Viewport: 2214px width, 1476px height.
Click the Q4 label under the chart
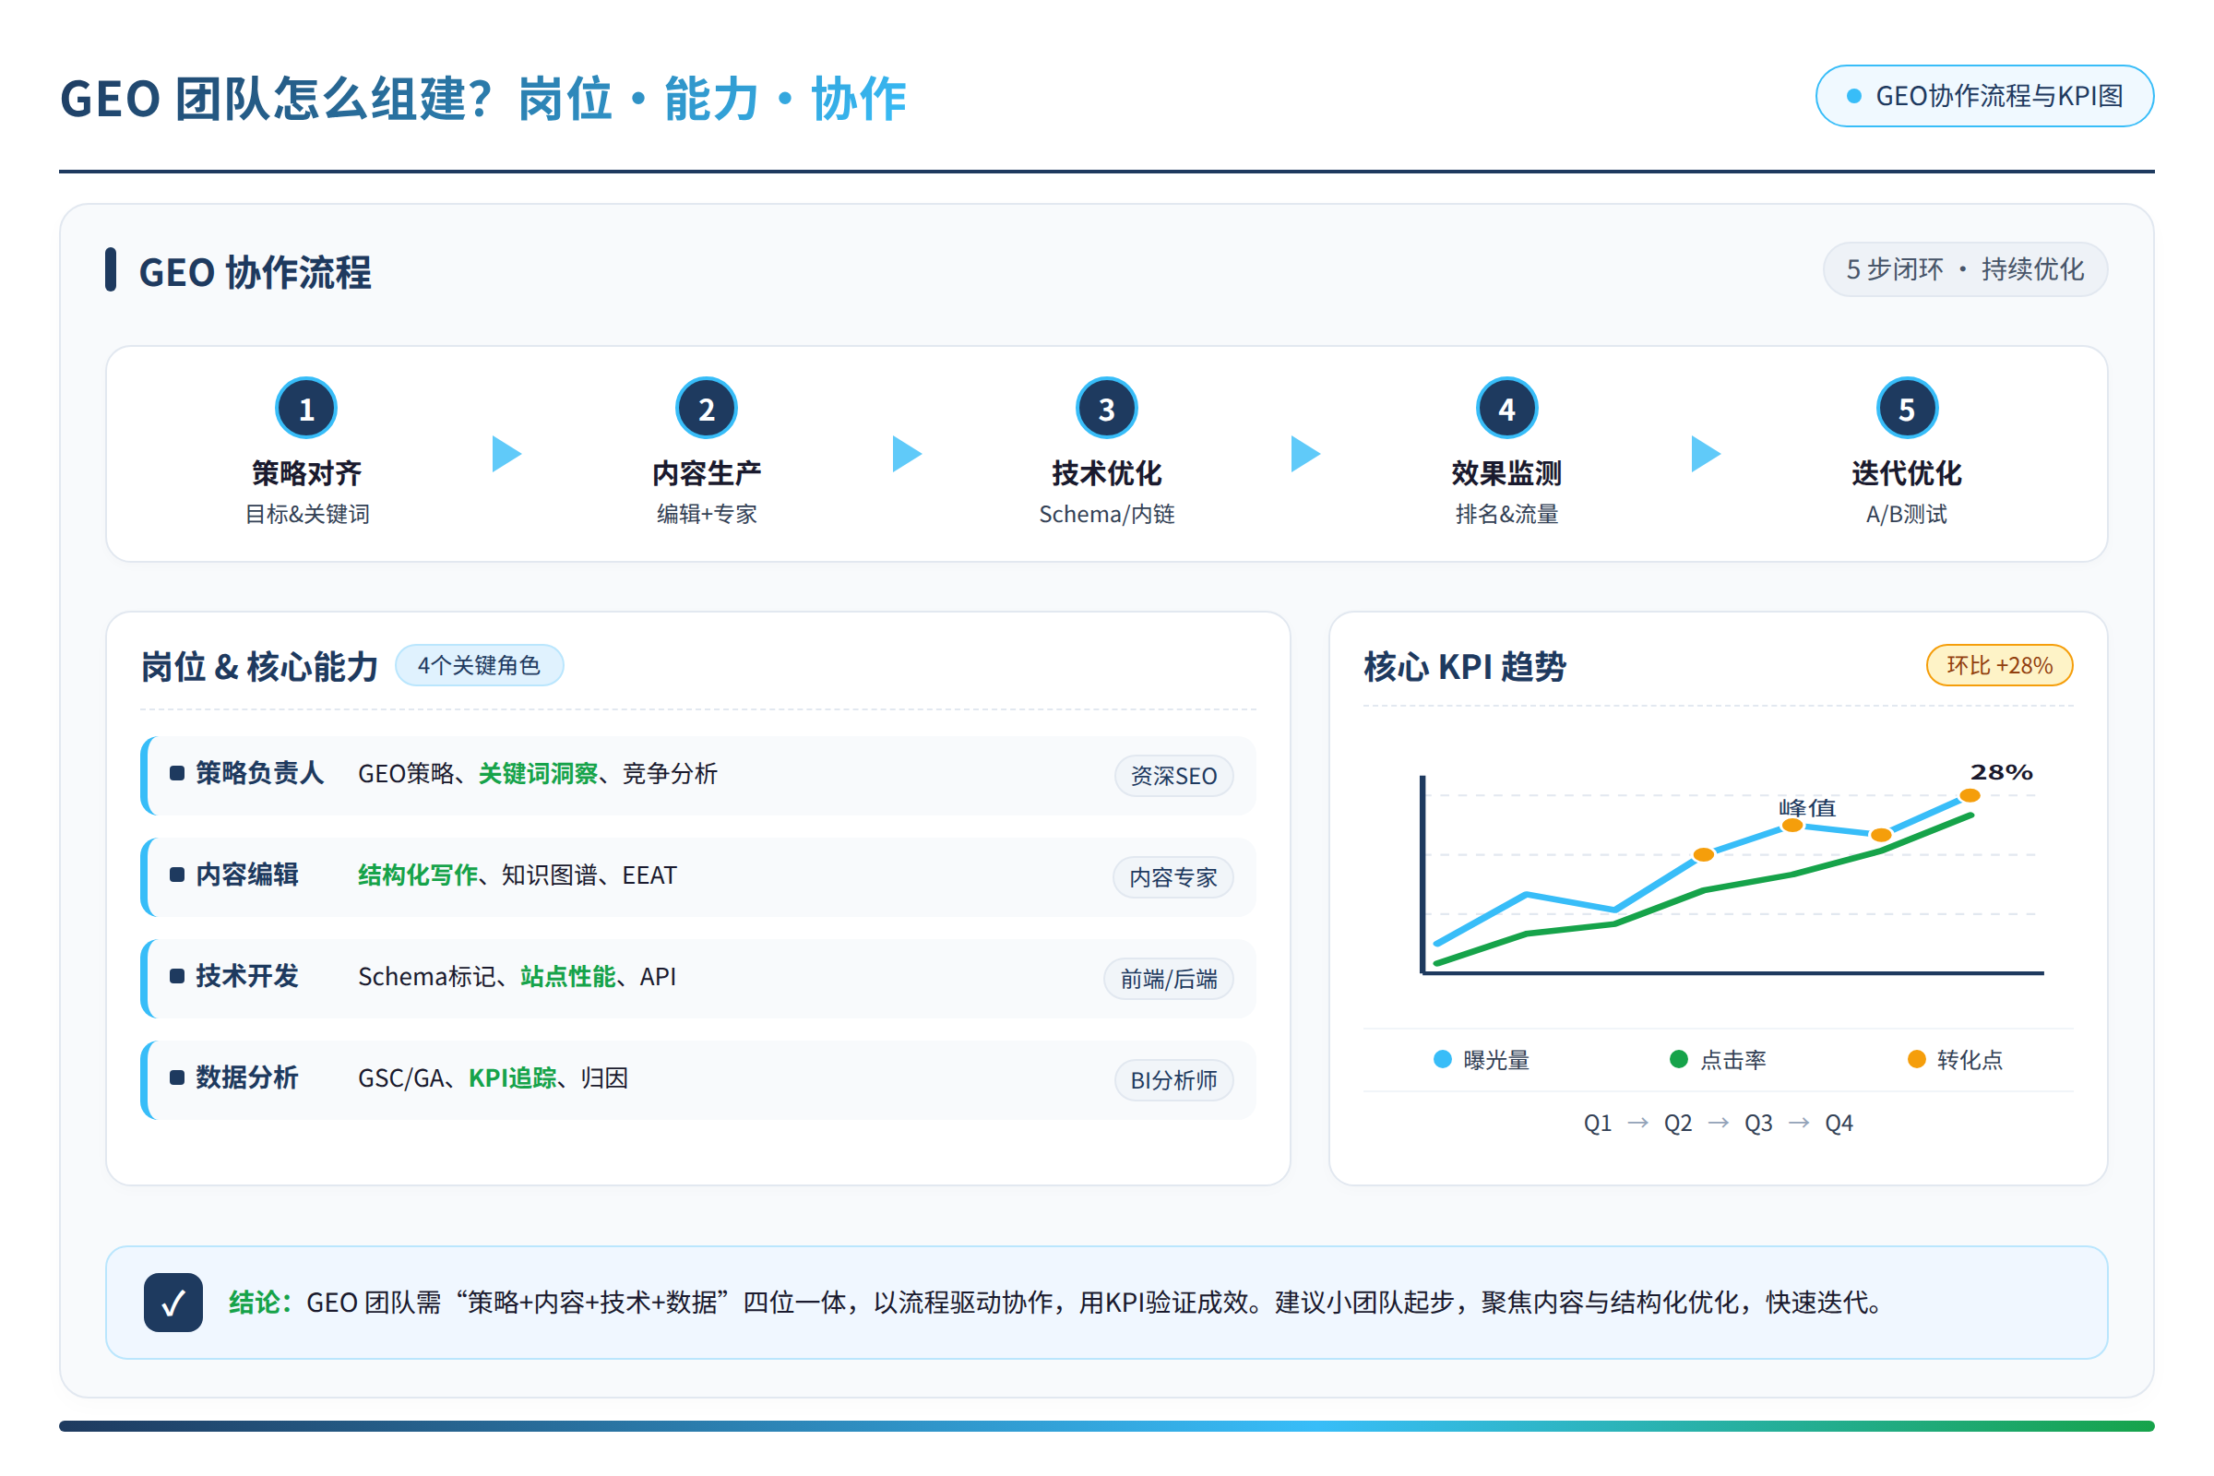click(x=1839, y=1123)
